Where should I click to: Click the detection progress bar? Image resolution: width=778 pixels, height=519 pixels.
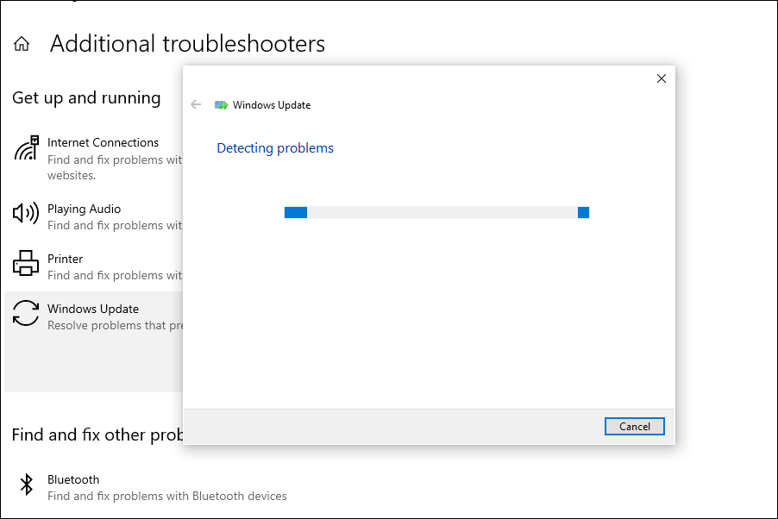(436, 211)
